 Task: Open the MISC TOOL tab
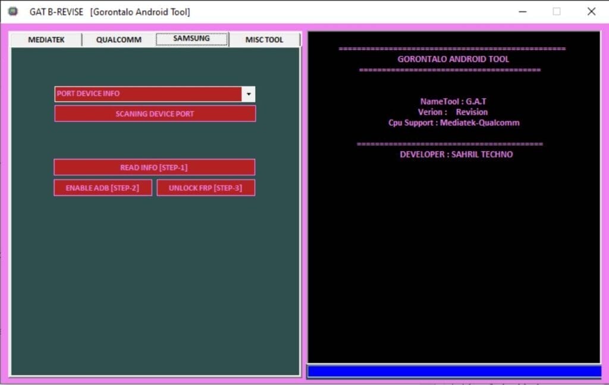[x=263, y=39]
